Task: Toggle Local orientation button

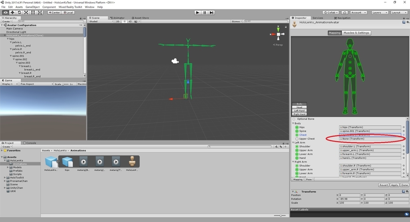Action: tap(68, 12)
